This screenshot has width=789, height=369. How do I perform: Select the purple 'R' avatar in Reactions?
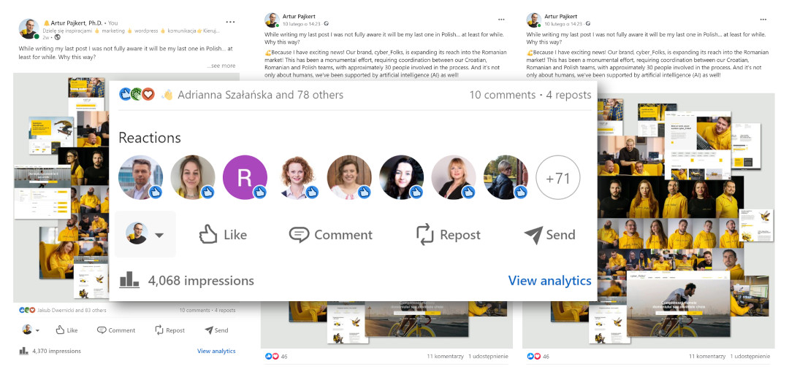pyautogui.click(x=245, y=177)
